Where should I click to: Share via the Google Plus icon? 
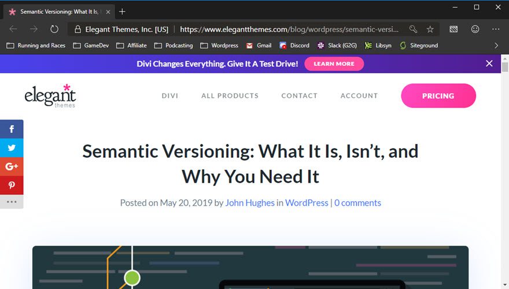point(12,166)
